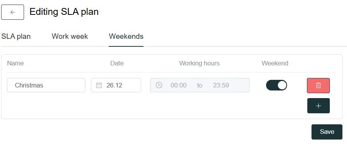Image resolution: width=347 pixels, height=146 pixels.
Task: Turn off the Weekend toggle for Christmas
Action: [276, 85]
